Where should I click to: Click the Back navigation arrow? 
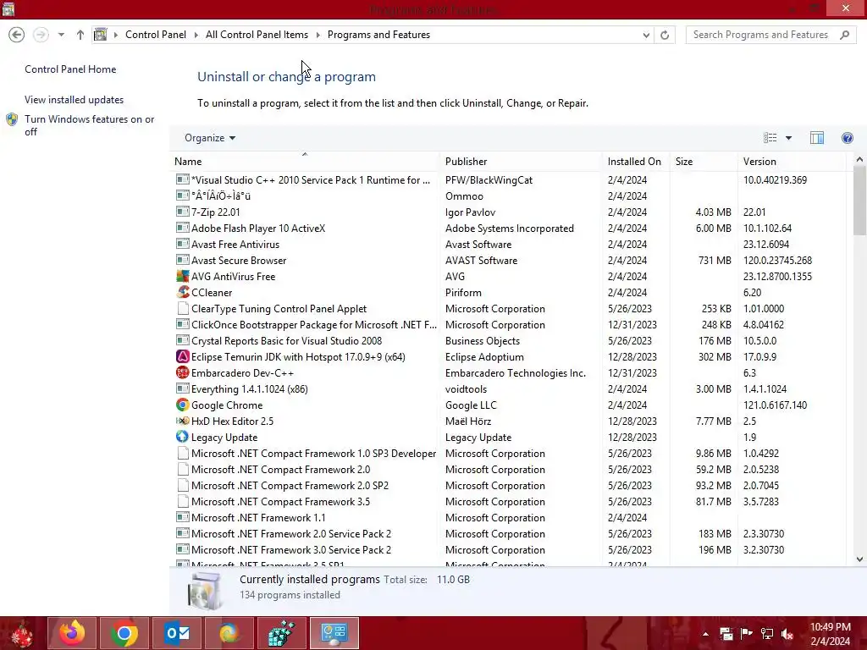[17, 35]
